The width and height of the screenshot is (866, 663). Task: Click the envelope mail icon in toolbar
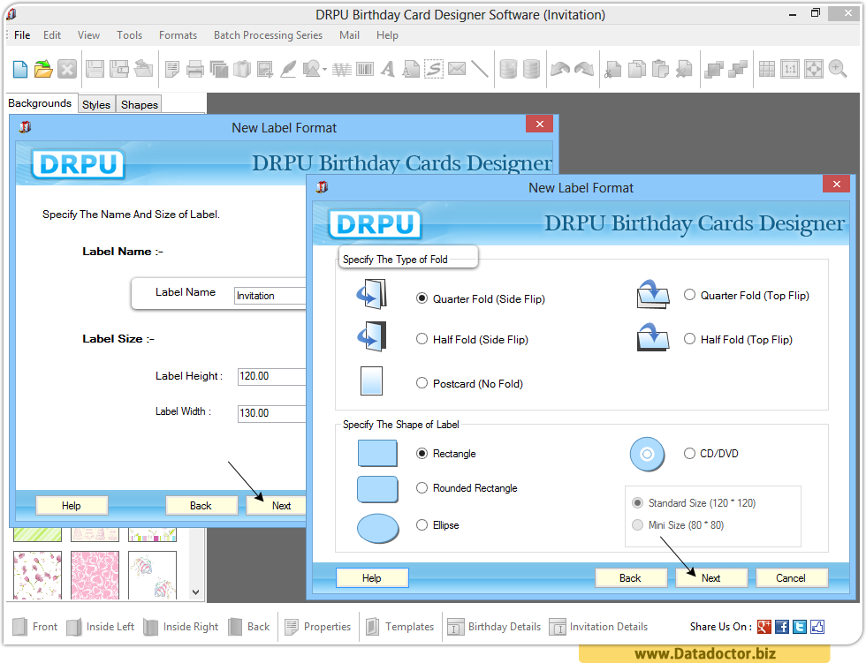click(x=457, y=69)
